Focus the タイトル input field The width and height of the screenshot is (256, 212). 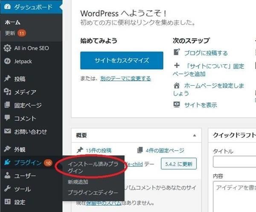pyautogui.click(x=234, y=162)
